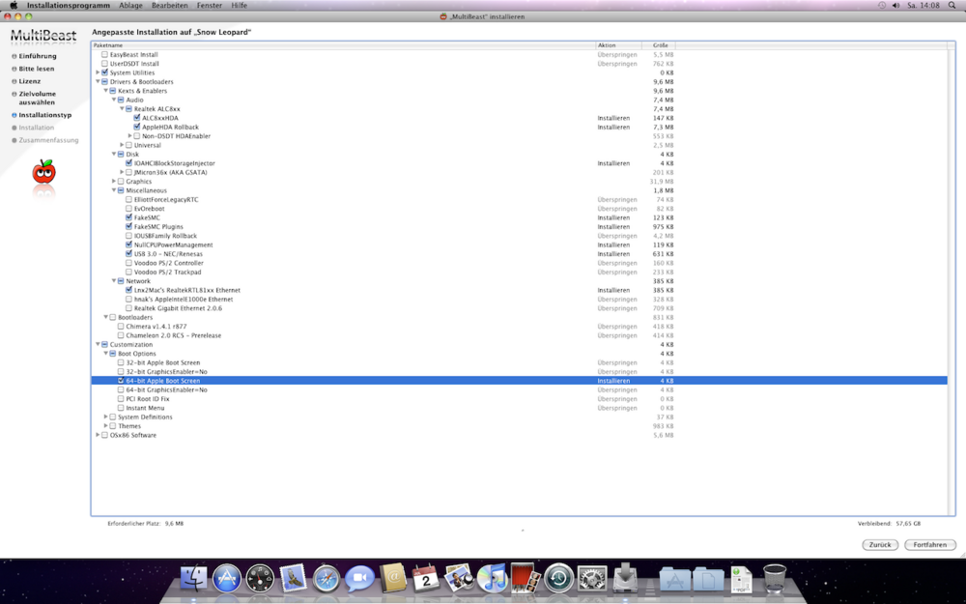Open System Preferences from the Dock
The width and height of the screenshot is (966, 604).
592,578
